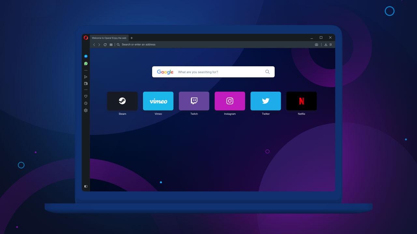The image size is (417, 234).
Task: Minimize the Opera window
Action: (312, 38)
